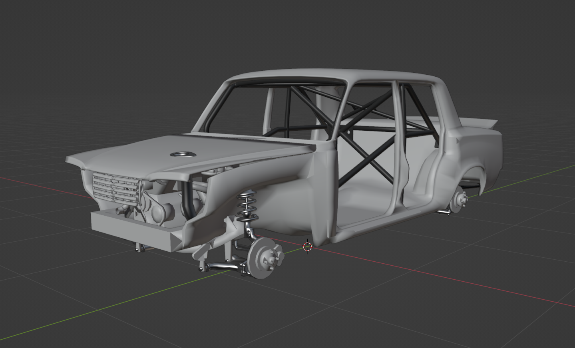Select the front coil spring suspension
The width and height of the screenshot is (575, 348).
pyautogui.click(x=247, y=206)
